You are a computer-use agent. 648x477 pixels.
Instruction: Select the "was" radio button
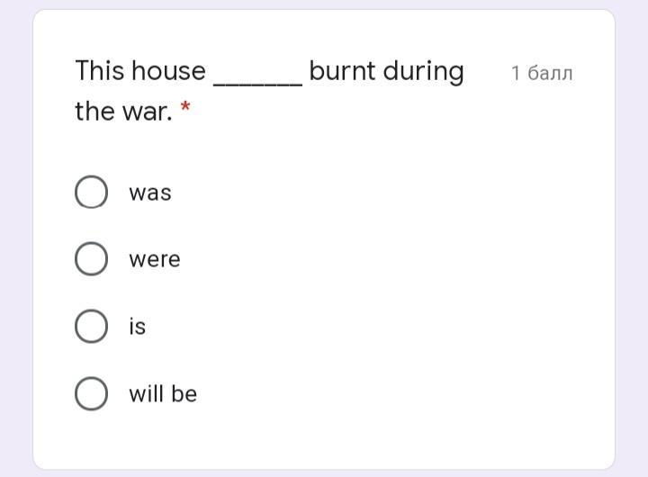coord(91,192)
